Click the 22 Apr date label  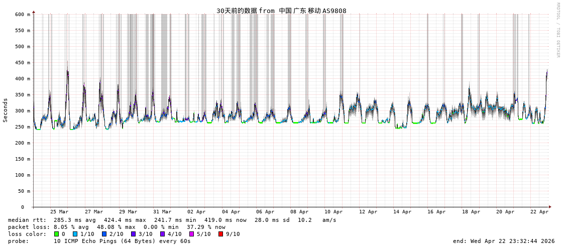(x=539, y=212)
